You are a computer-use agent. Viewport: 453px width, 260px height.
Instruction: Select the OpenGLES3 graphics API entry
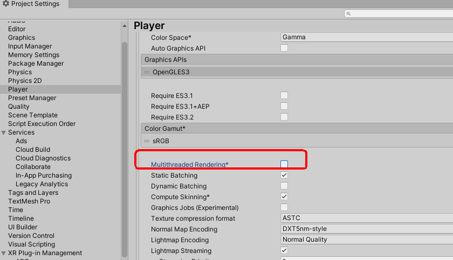297,72
